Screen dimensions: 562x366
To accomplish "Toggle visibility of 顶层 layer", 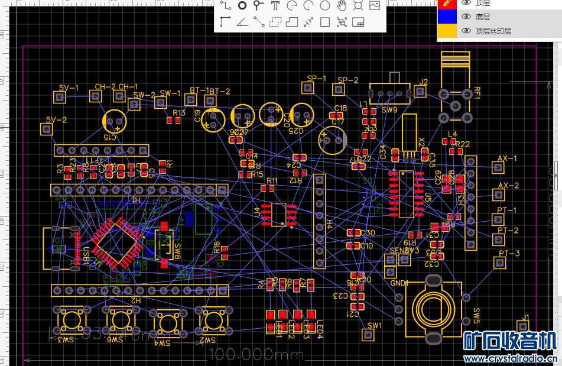I will pyautogui.click(x=466, y=3).
